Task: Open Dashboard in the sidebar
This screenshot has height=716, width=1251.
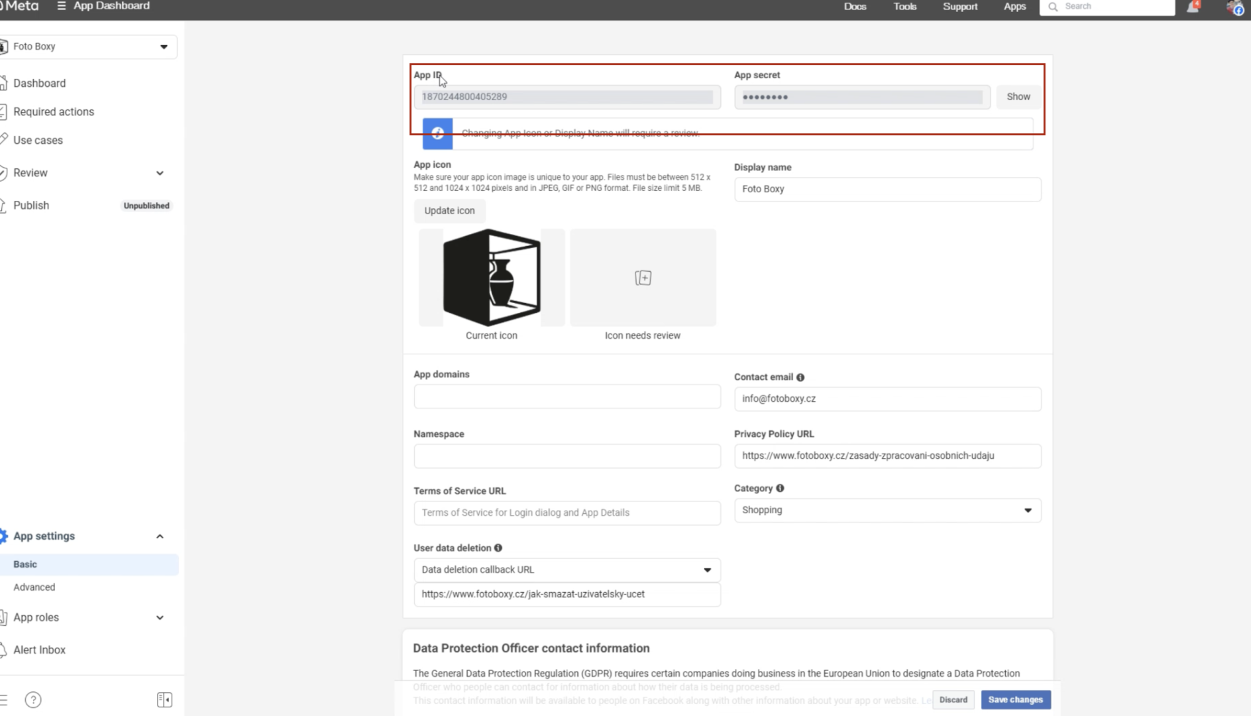Action: click(40, 84)
